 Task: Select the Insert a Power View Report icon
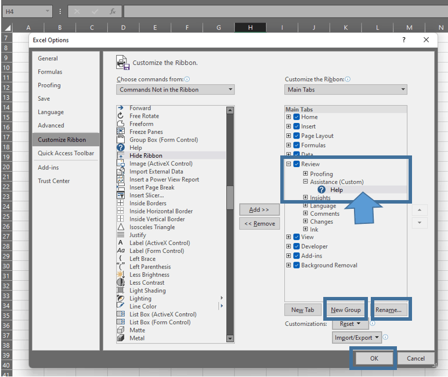click(121, 179)
